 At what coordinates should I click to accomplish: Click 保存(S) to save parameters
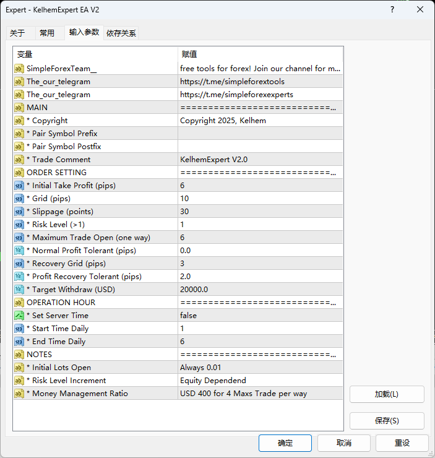point(387,421)
